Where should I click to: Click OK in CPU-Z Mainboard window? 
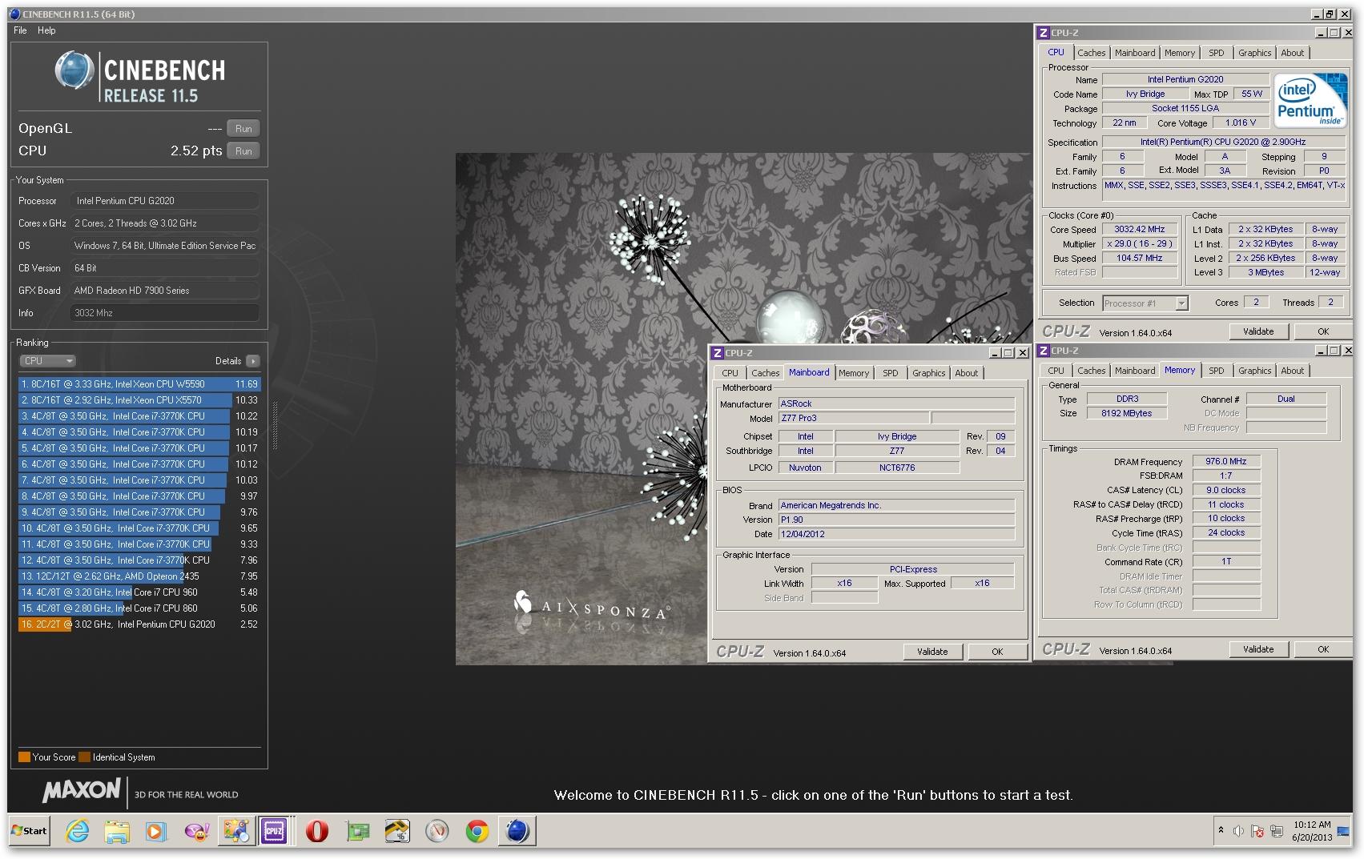[997, 652]
